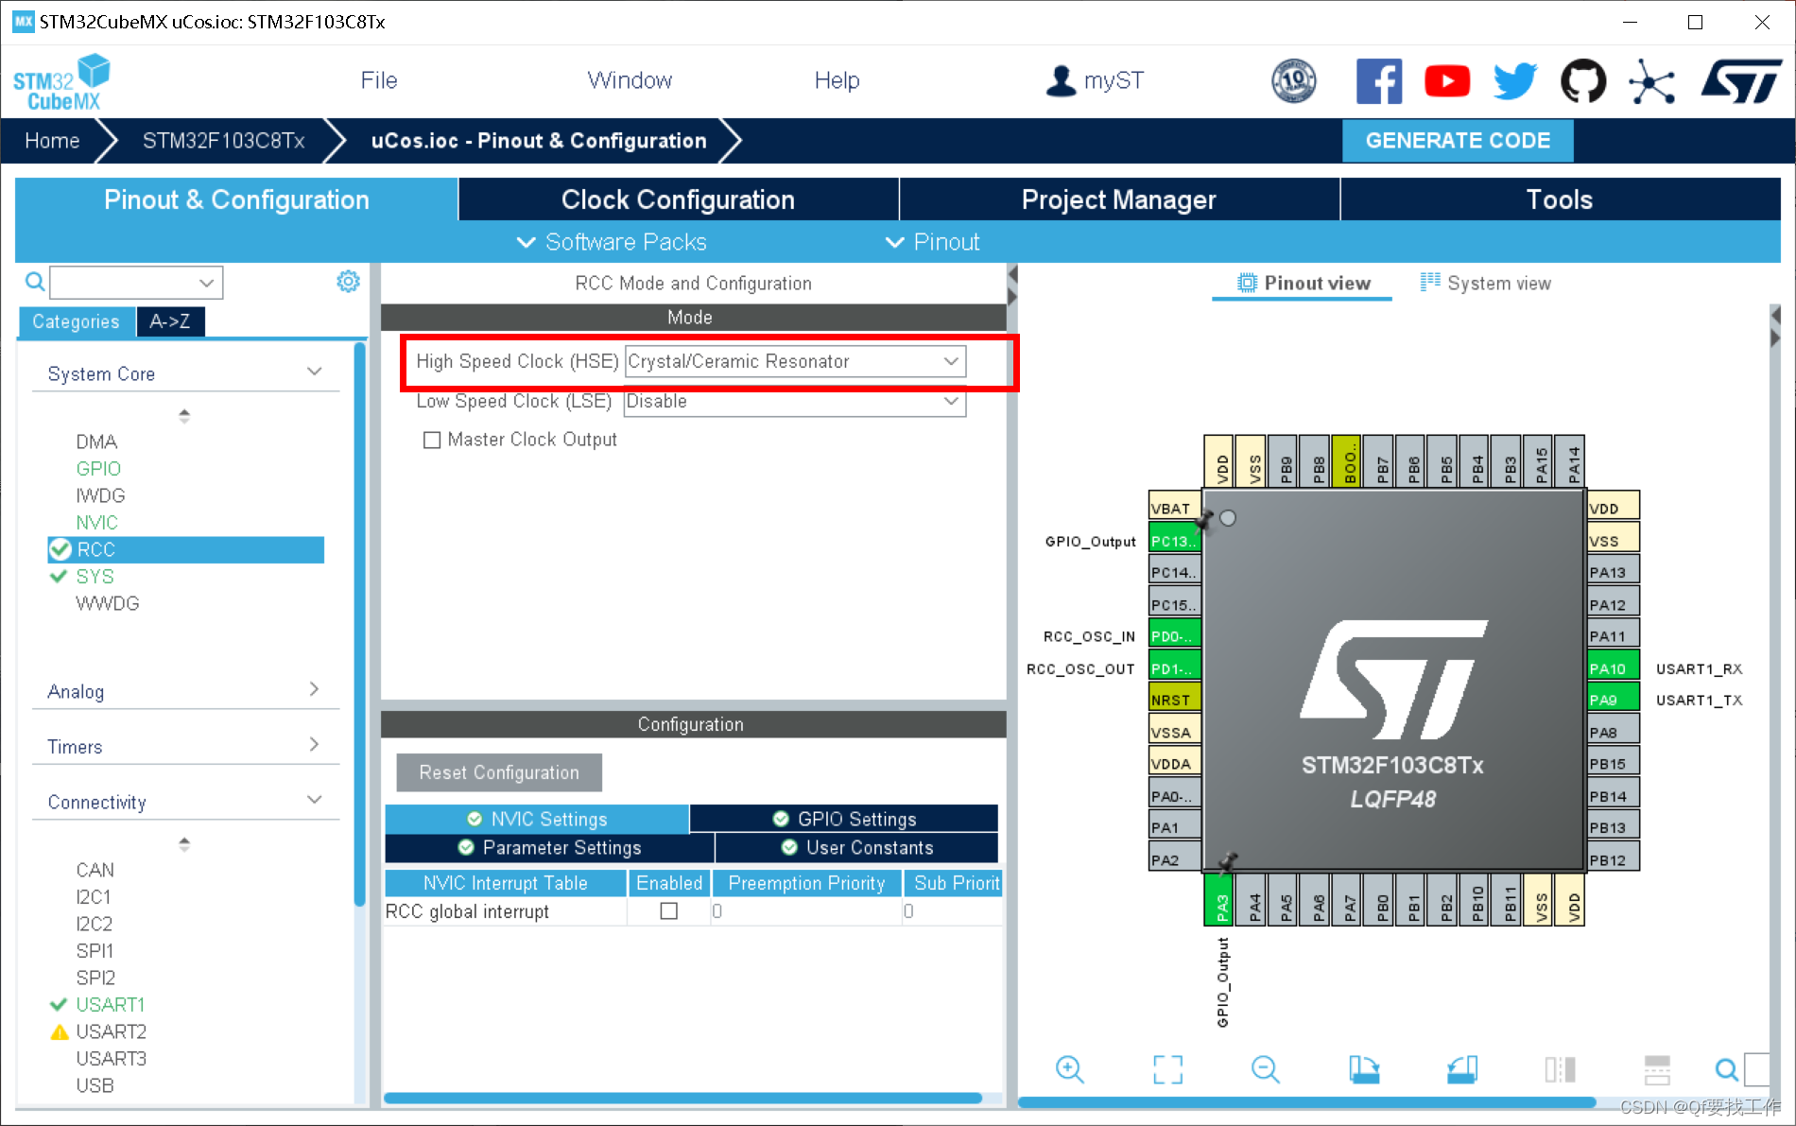Fit the chip view to screen
Screen dimensions: 1796x1126
tap(1168, 1069)
